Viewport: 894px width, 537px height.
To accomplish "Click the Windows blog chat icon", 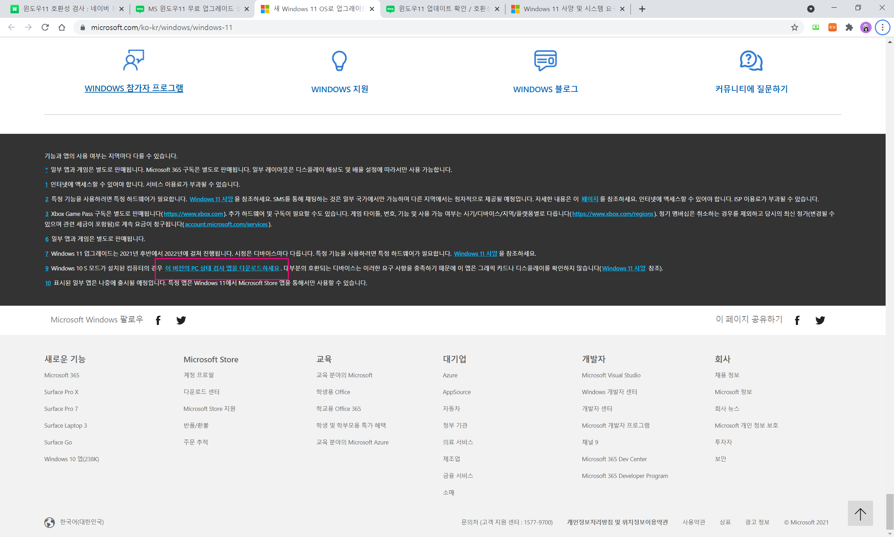I will (545, 60).
